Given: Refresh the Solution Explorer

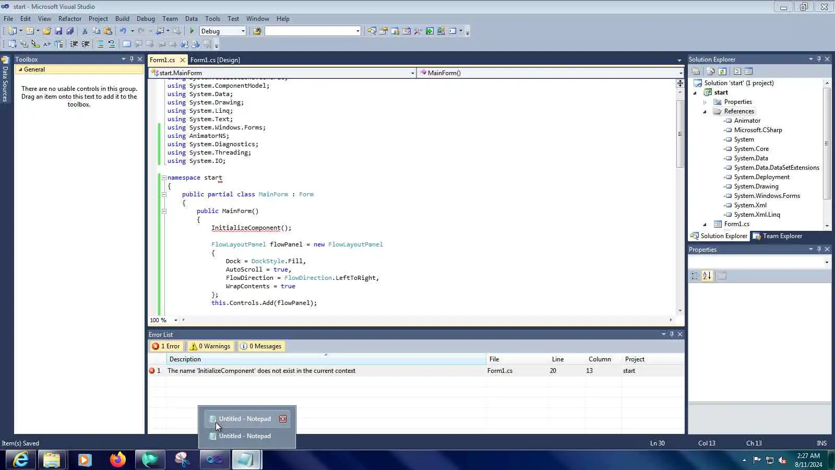Looking at the screenshot, I should [x=722, y=72].
